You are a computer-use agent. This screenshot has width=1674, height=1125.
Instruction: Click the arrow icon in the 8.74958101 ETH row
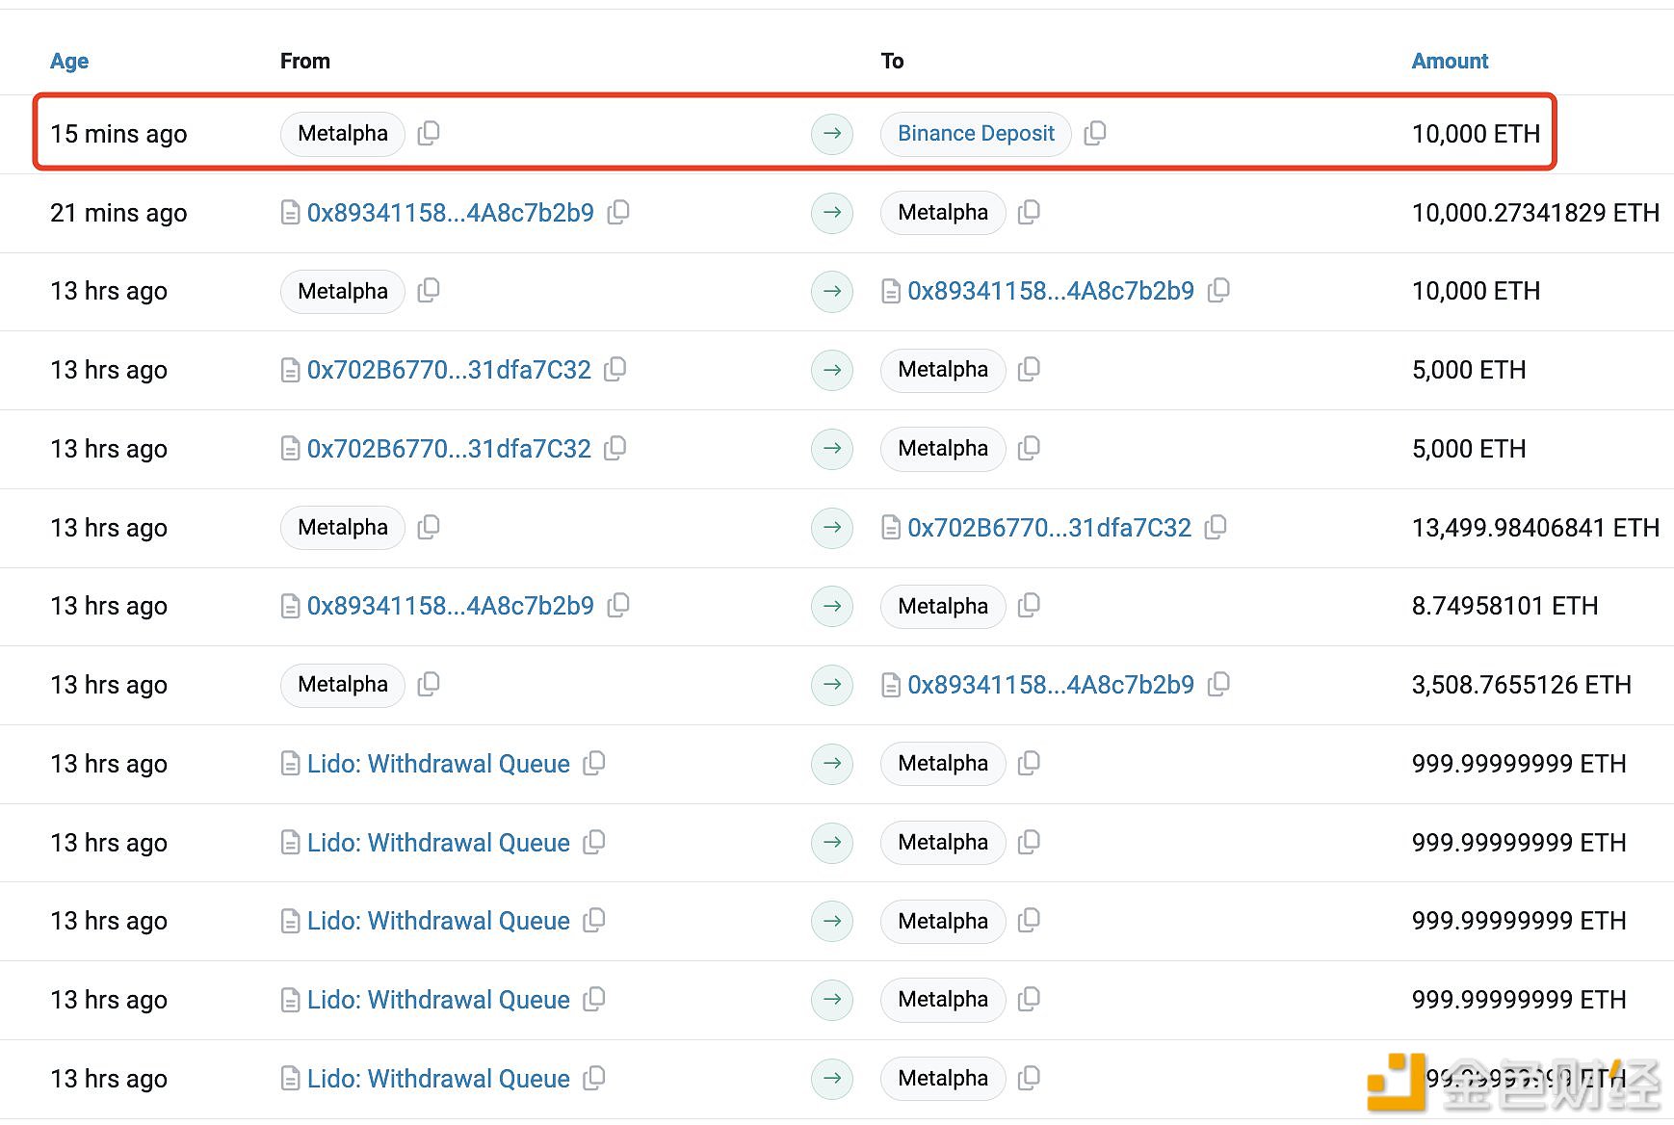tap(832, 606)
